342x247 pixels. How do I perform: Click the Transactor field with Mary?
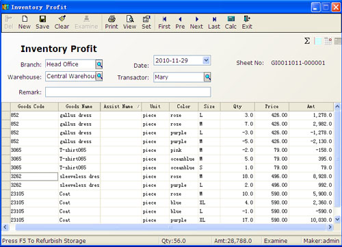pos(179,77)
